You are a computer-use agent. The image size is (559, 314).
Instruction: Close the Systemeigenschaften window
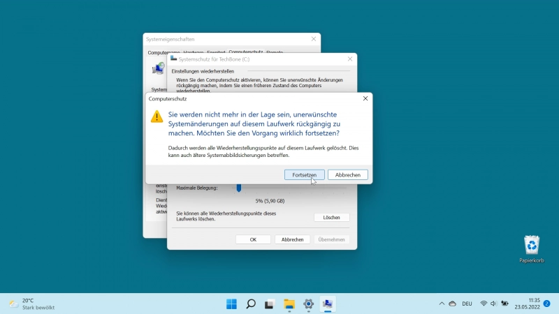click(314, 39)
